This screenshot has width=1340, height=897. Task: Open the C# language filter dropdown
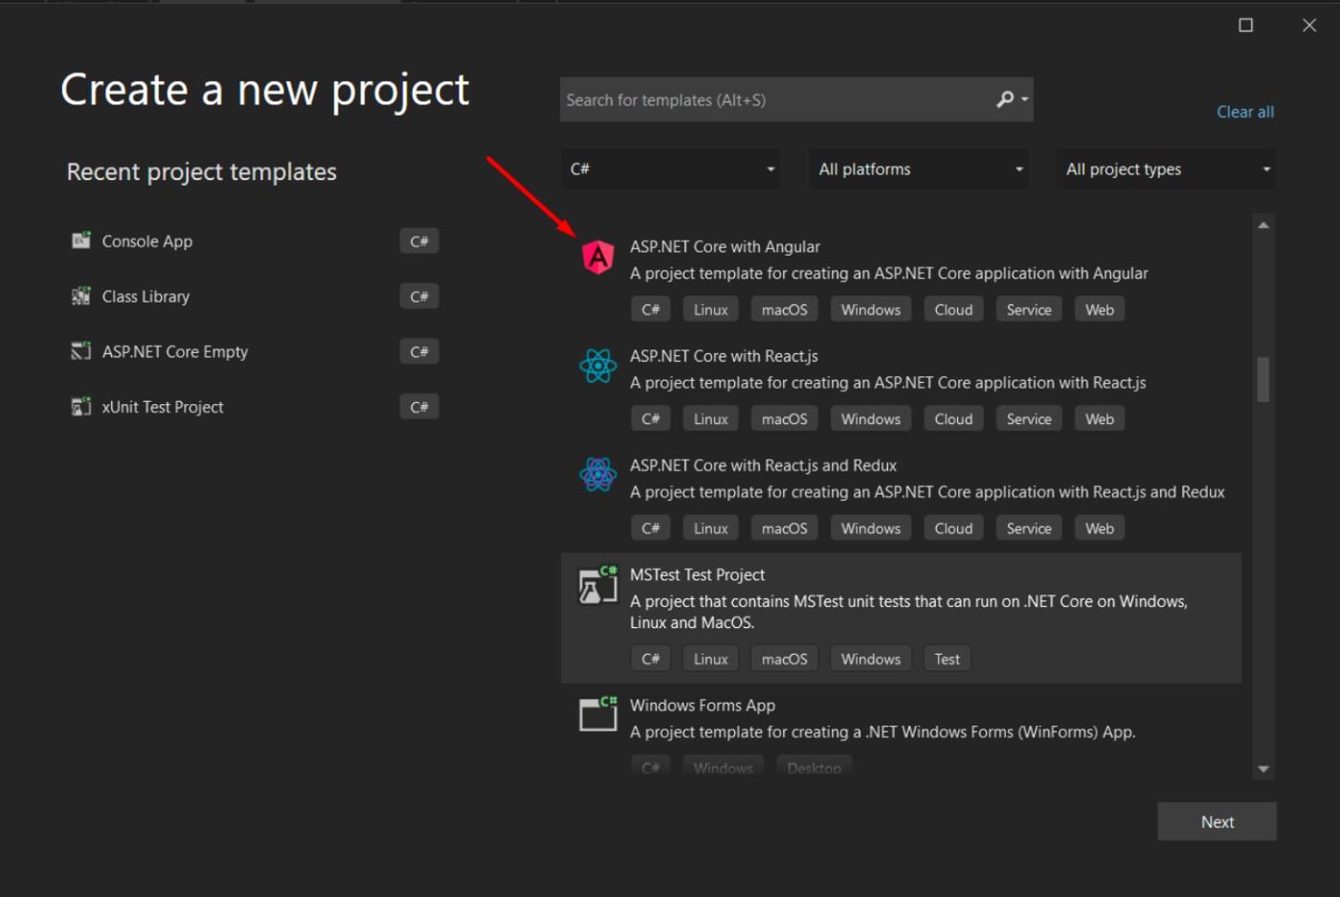tap(670, 169)
